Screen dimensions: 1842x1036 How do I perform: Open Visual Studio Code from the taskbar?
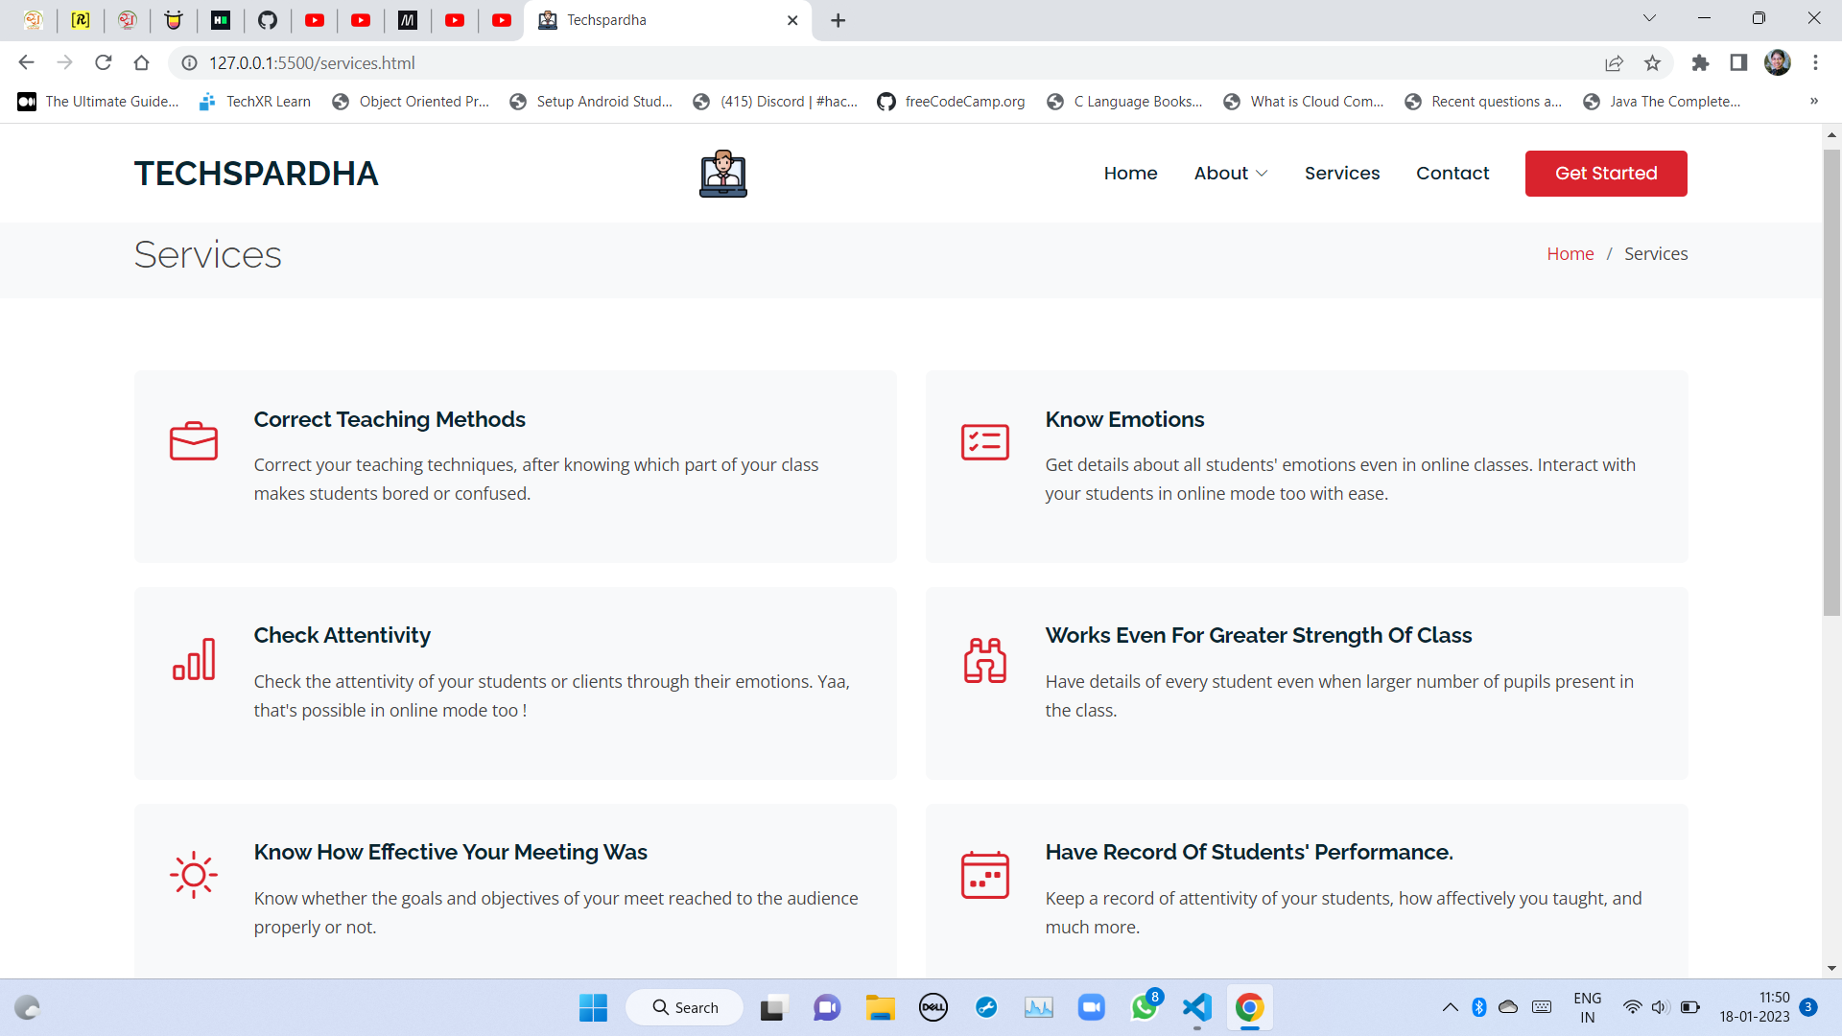click(1196, 1007)
